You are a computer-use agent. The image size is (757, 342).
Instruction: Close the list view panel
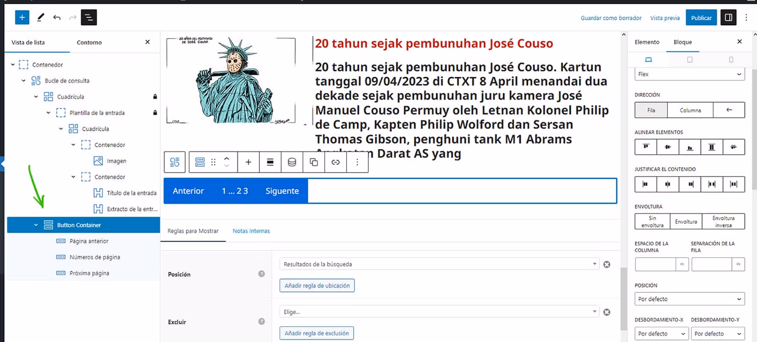(147, 42)
